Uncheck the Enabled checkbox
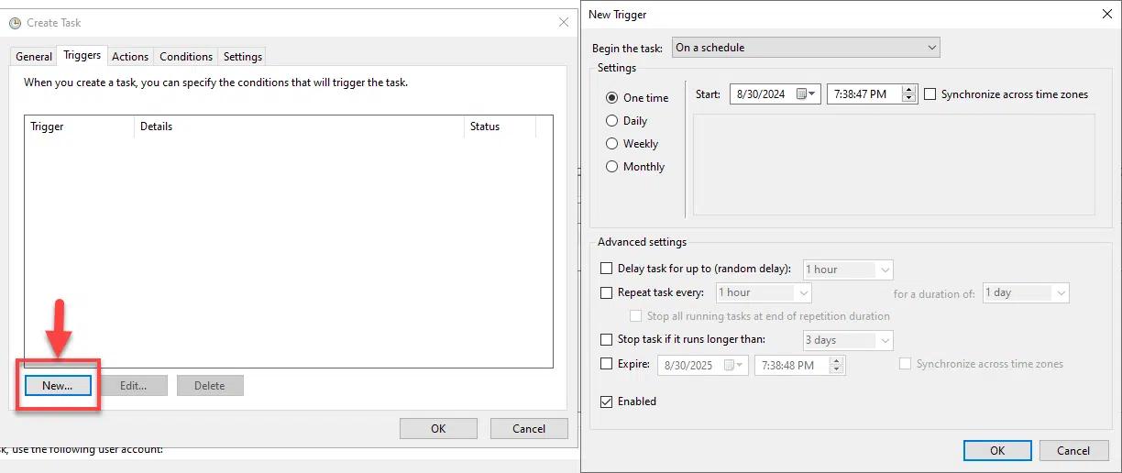1122x473 pixels. 606,401
